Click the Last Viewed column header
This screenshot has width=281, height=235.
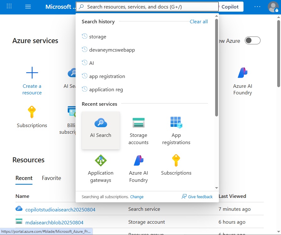tap(232, 196)
